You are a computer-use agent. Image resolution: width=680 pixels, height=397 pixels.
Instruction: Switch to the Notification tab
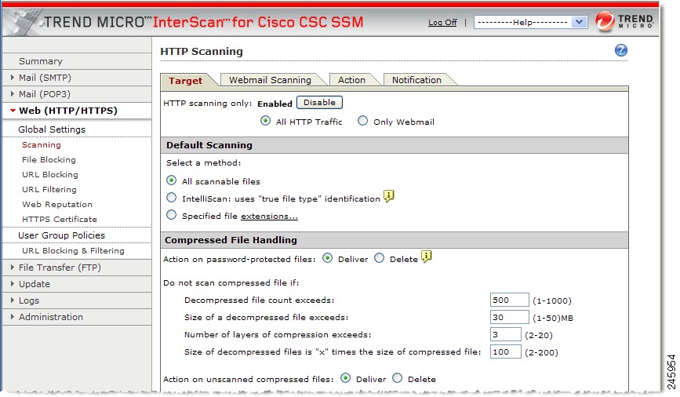click(416, 80)
